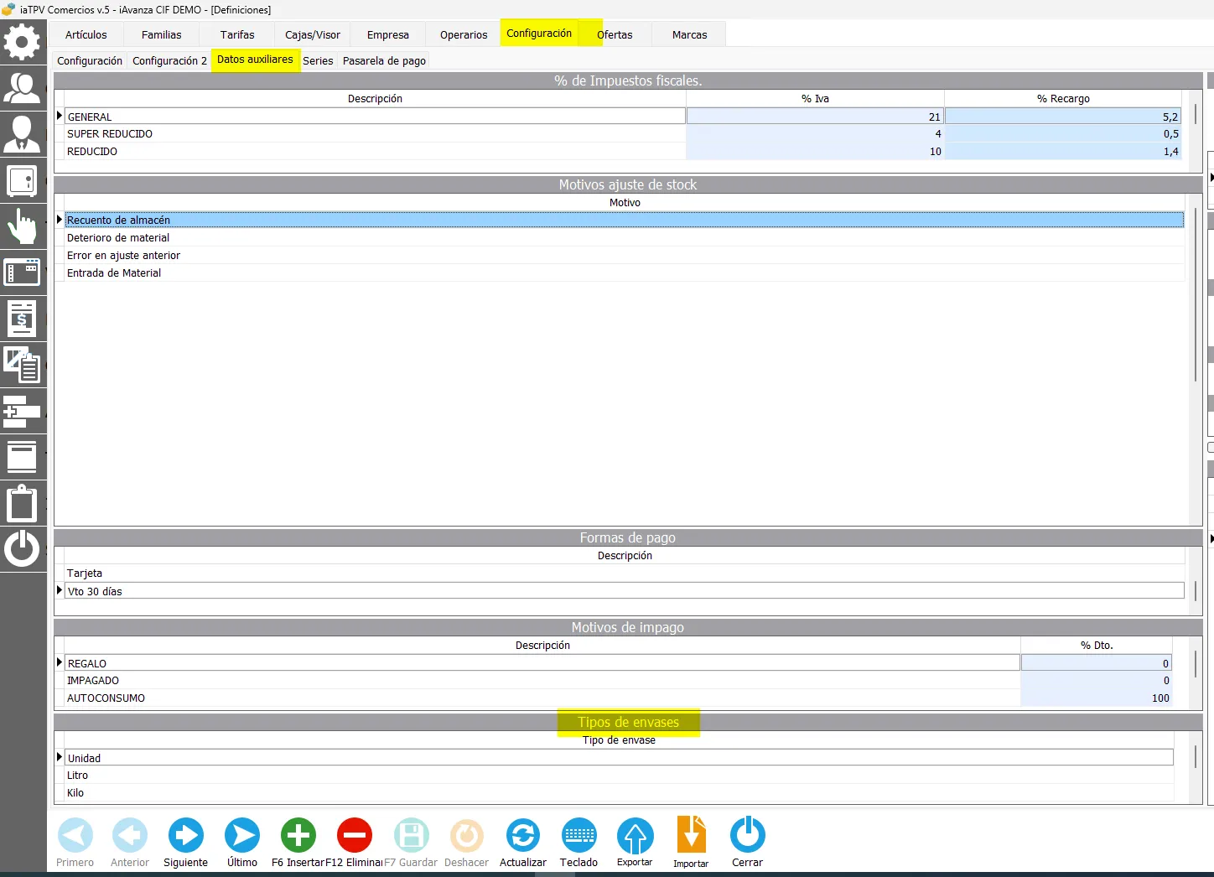Open the safe box icon in sidebar

[x=23, y=180]
